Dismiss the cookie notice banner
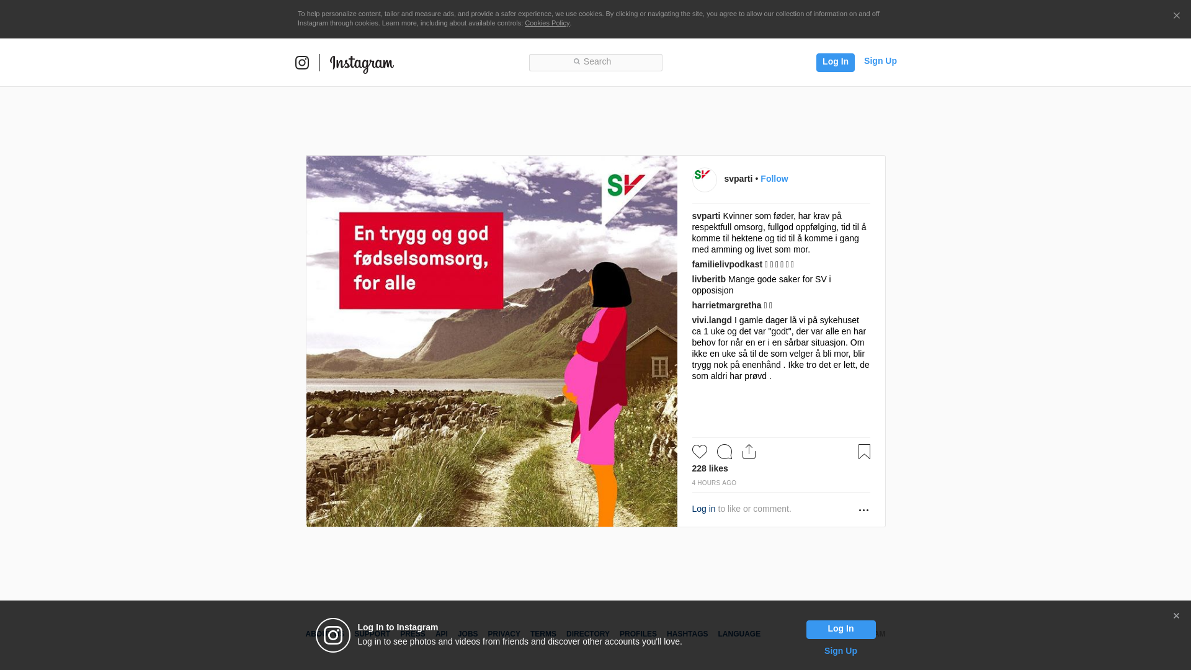Image resolution: width=1191 pixels, height=670 pixels. (x=1176, y=16)
